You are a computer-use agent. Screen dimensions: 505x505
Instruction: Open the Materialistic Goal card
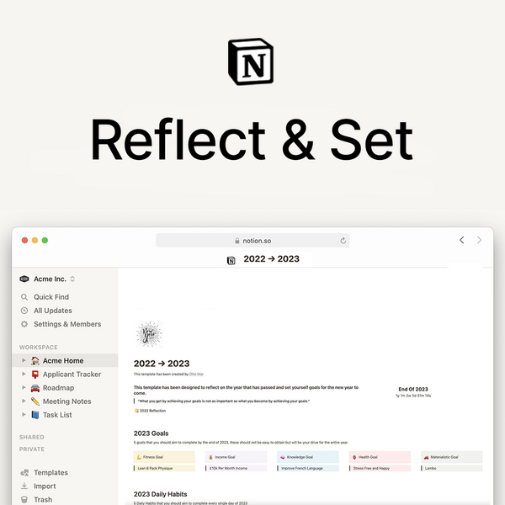452,457
